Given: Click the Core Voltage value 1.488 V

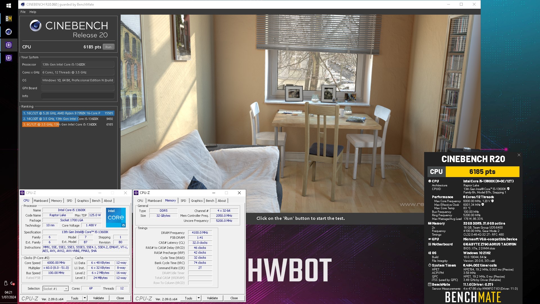Looking at the screenshot, I should pos(91,225).
